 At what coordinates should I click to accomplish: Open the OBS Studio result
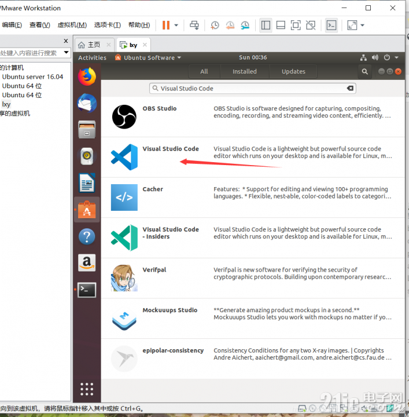(253, 117)
